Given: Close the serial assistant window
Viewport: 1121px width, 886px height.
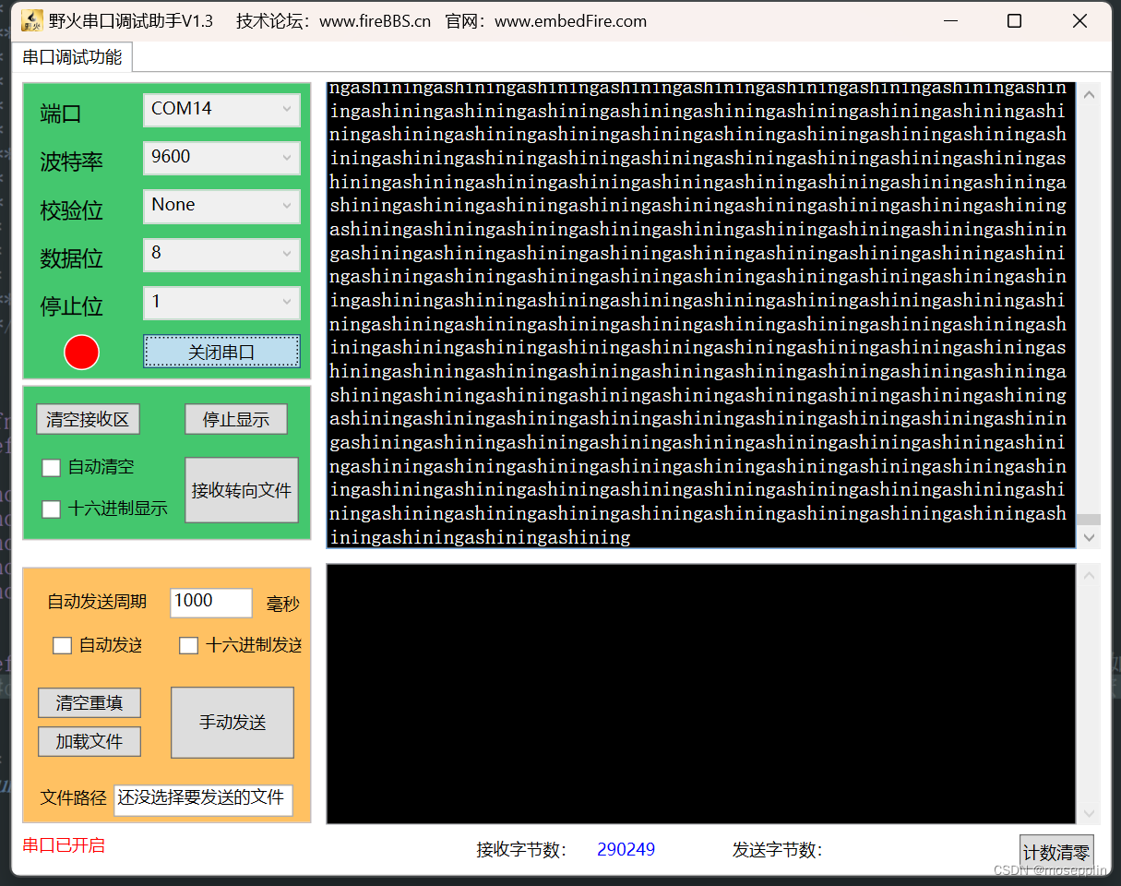Looking at the screenshot, I should coord(1079,21).
